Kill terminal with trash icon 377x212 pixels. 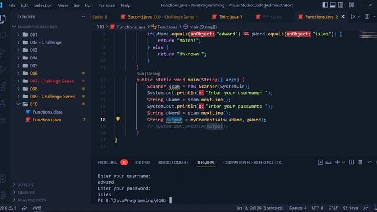pos(360,163)
